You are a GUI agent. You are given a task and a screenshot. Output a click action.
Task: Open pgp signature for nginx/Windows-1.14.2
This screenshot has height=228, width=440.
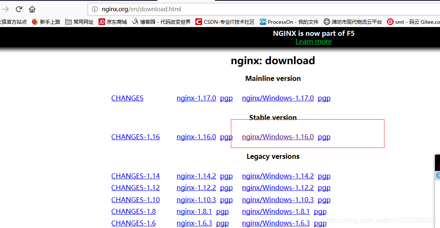[x=324, y=176]
